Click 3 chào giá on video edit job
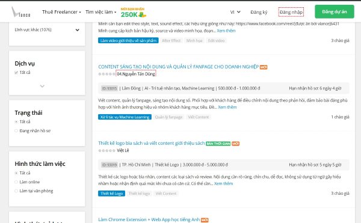Image resolution: width=361 pixels, height=223 pixels. click(341, 41)
